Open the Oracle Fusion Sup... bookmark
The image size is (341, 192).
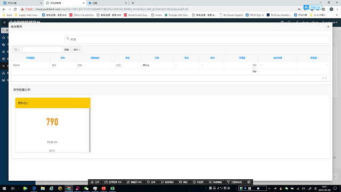(x=136, y=15)
